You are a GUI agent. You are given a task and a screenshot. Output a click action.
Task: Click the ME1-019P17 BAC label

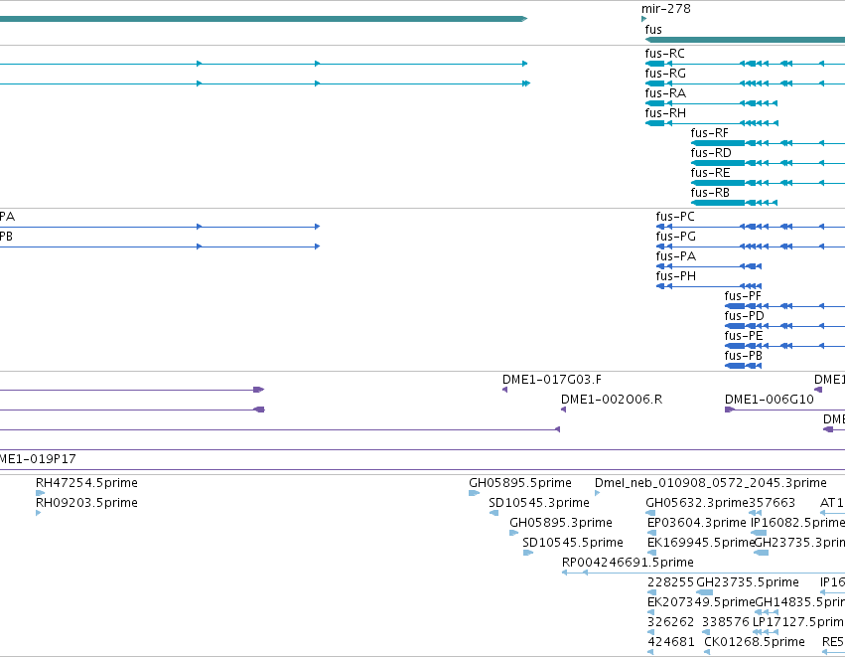point(38,459)
